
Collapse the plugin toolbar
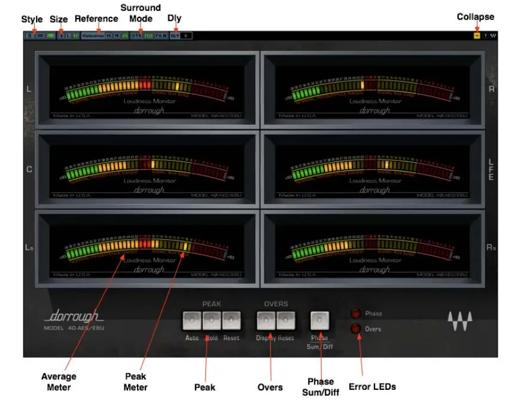pos(476,36)
